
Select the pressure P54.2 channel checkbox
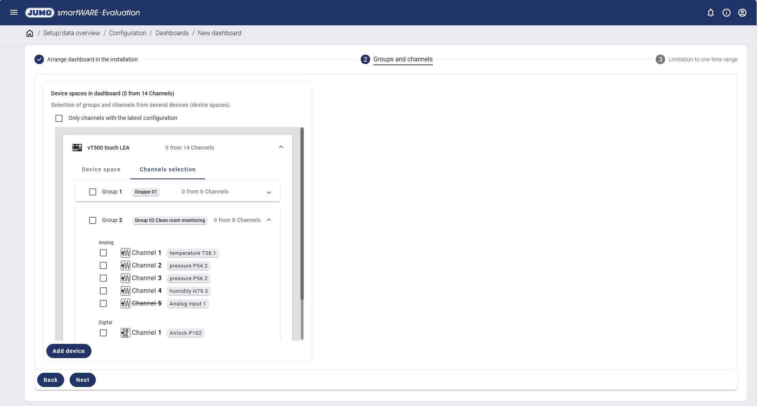[x=103, y=266]
